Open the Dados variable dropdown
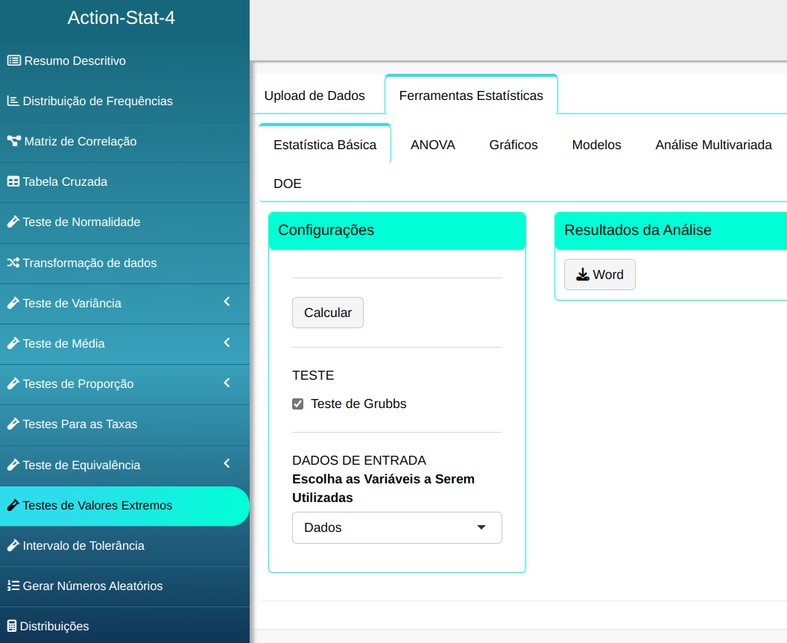Viewport: 787px width, 643px height. pos(396,527)
